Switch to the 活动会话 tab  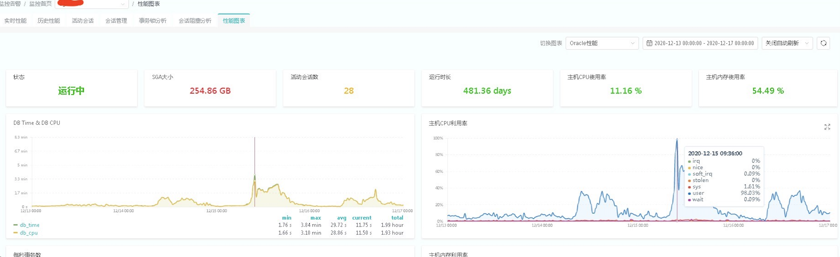point(83,20)
